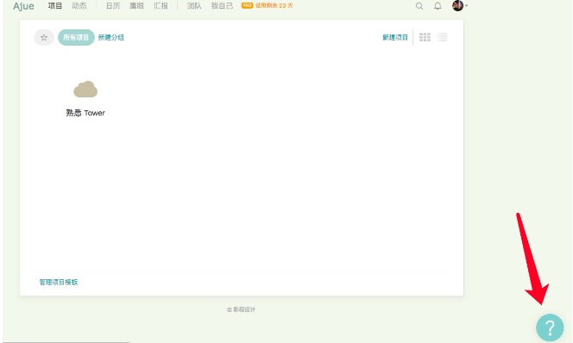Click the 新建项目 link
This screenshot has height=343, width=573.
coord(395,37)
